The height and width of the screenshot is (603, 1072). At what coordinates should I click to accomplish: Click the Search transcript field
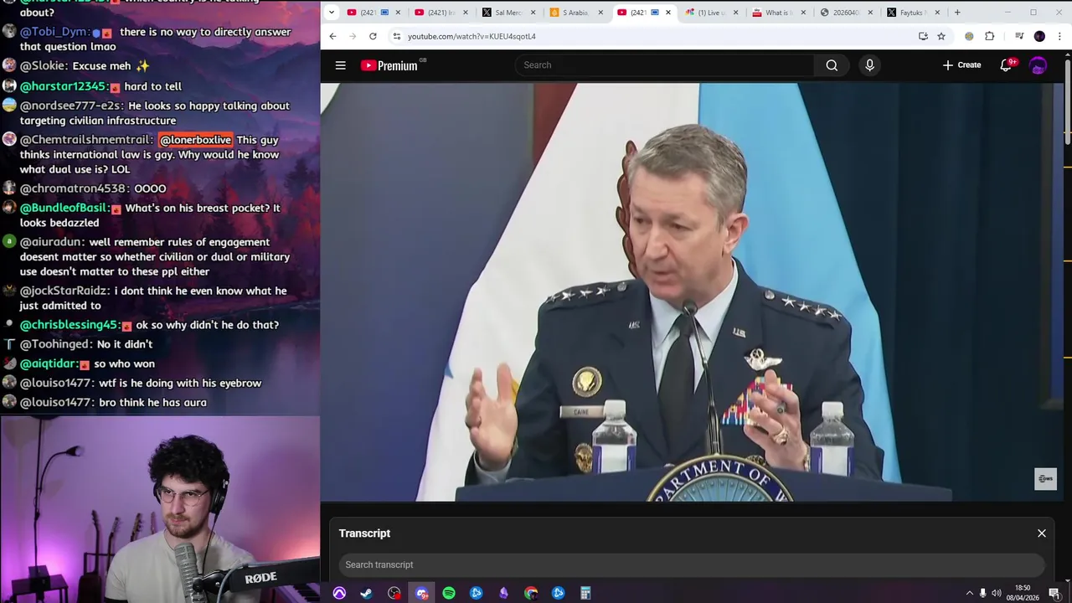(692, 564)
